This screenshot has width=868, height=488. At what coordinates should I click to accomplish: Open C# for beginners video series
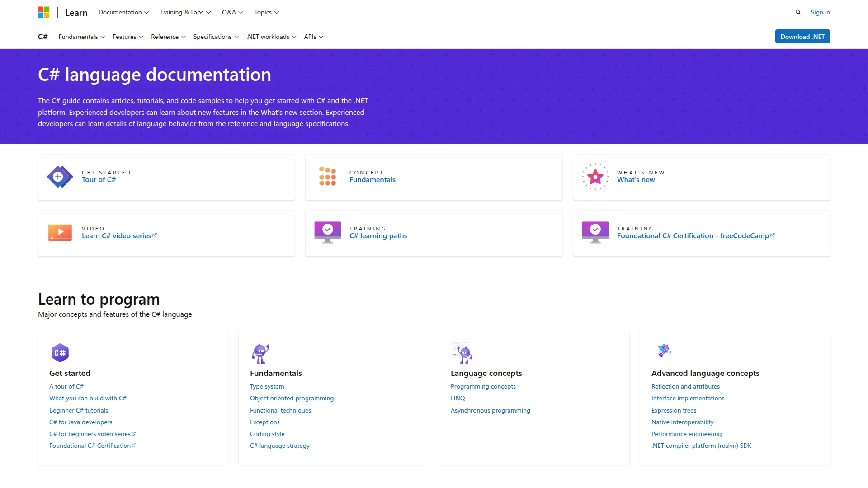tap(93, 434)
